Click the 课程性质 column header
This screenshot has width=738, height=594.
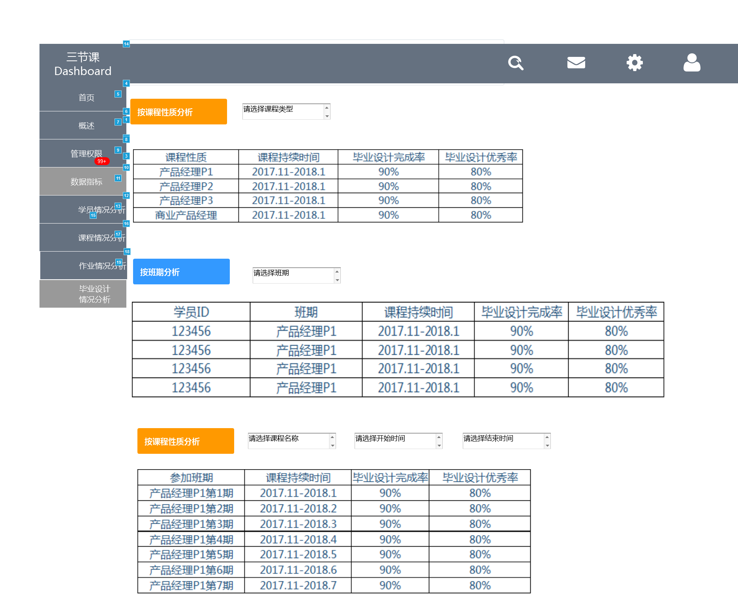click(186, 157)
